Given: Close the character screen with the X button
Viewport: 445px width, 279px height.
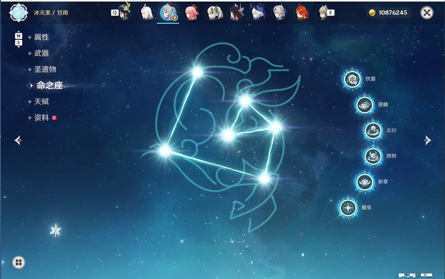Looking at the screenshot, I should [x=427, y=13].
